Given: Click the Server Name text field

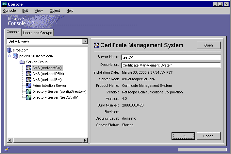Looking at the screenshot, I should (x=171, y=57).
